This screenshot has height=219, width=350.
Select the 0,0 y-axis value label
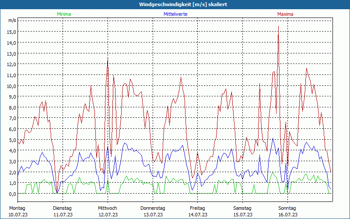(x=12, y=194)
